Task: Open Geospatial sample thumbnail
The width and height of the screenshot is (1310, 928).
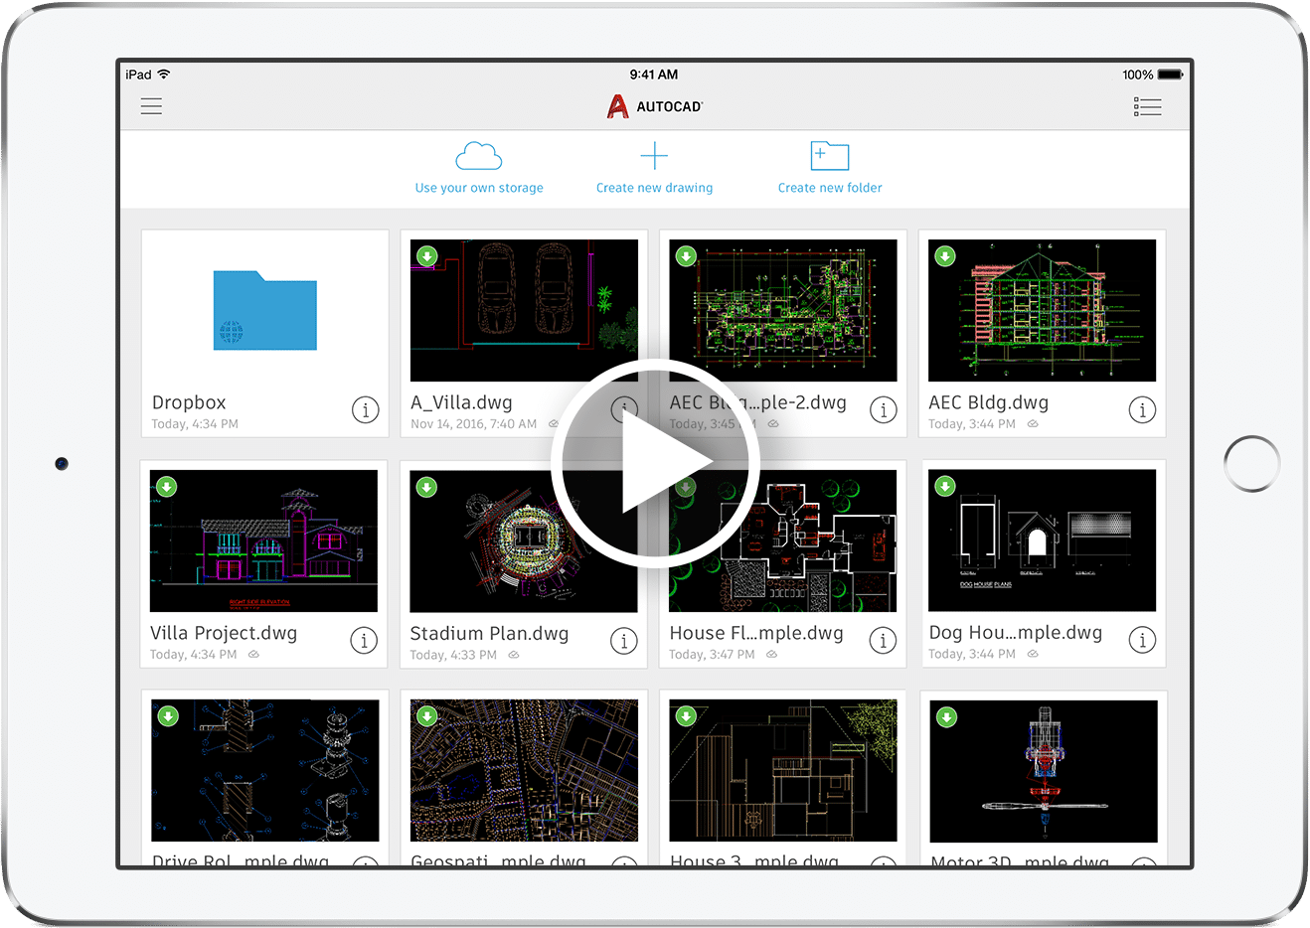Action: [524, 771]
